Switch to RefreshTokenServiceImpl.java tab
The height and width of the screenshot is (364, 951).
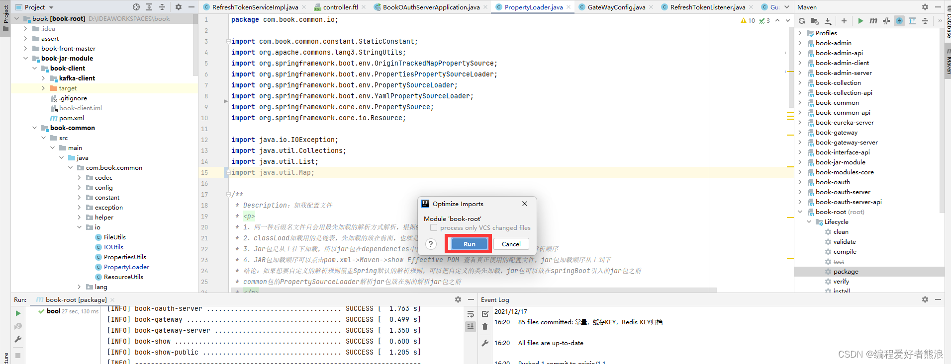click(x=251, y=7)
